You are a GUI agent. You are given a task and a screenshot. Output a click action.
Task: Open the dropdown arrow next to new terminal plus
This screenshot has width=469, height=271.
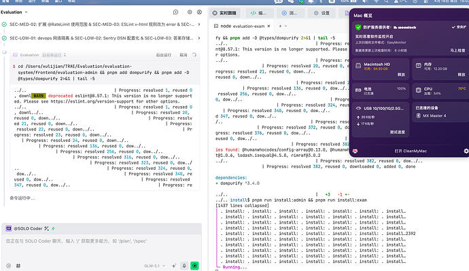[286, 26]
